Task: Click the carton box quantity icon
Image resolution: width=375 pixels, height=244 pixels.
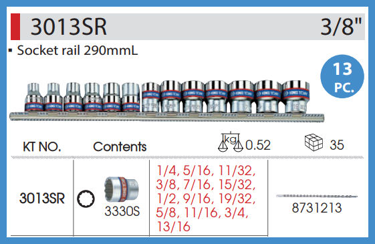Action: pos(314,142)
